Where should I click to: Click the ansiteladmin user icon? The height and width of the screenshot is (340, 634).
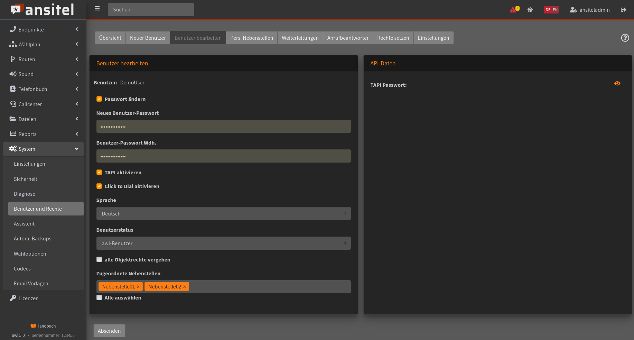coord(573,10)
